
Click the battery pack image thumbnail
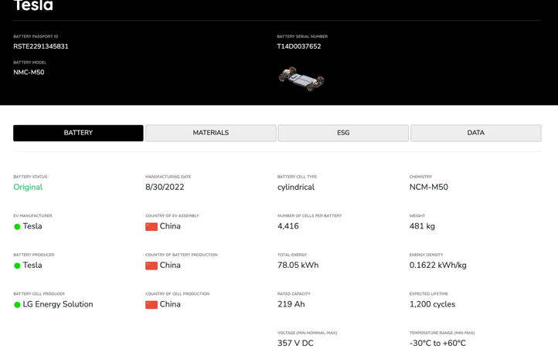(301, 78)
